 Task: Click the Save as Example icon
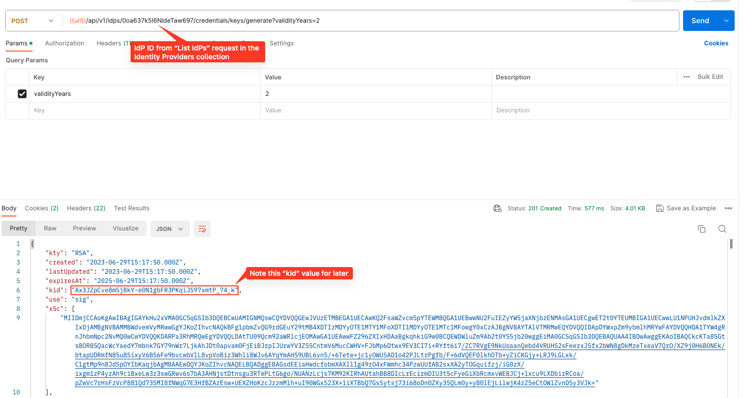click(659, 208)
